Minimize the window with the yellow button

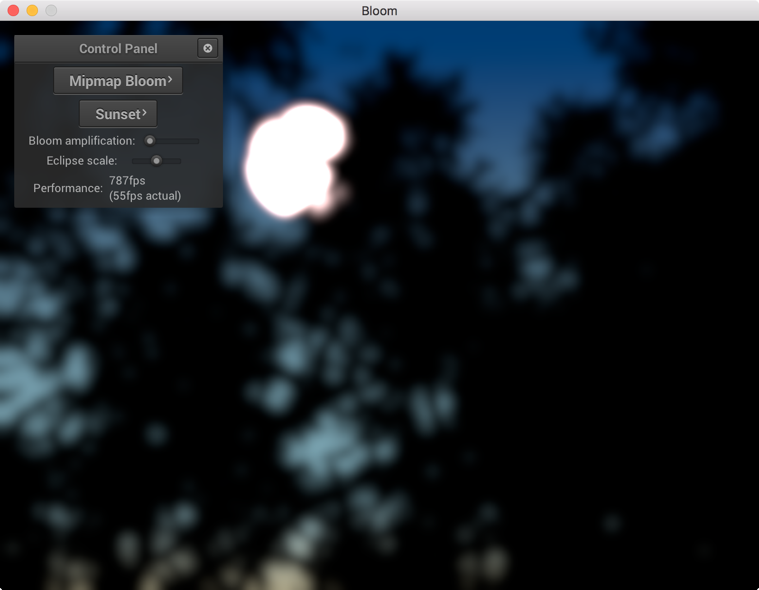pyautogui.click(x=32, y=10)
